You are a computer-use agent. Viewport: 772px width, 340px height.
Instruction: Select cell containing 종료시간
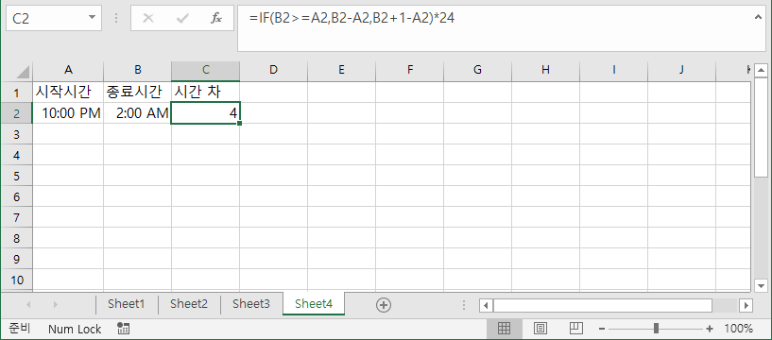137,92
